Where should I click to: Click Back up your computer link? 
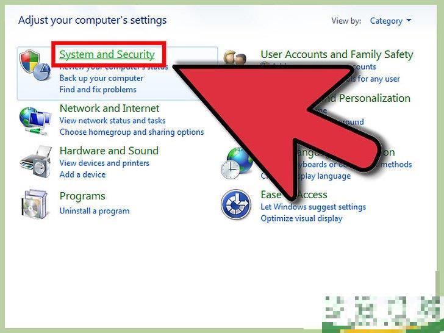101,78
